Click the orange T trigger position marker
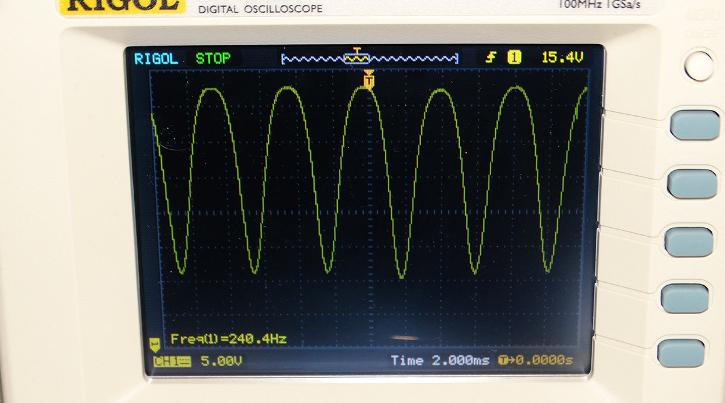 click(x=369, y=80)
